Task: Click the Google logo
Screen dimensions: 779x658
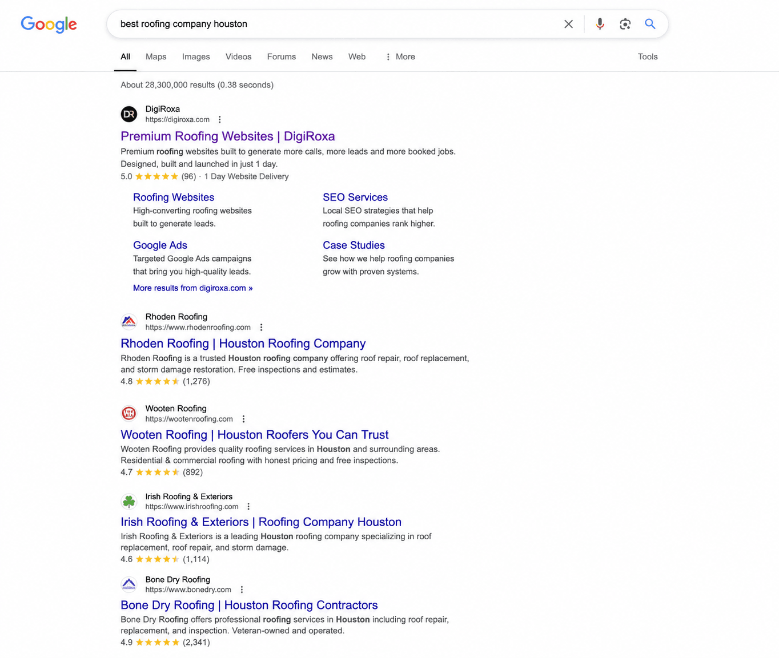Action: [x=49, y=24]
